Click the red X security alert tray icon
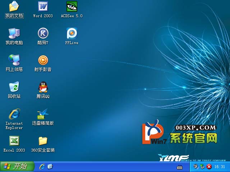The image size is (230, 172). click(x=209, y=166)
